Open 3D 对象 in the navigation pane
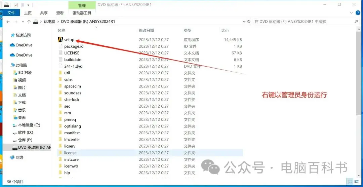363x187 pixels. 25,73
